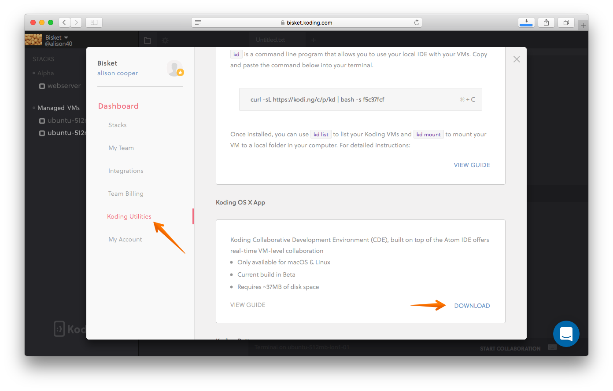This screenshot has height=391, width=613.
Task: Click the 'kd list' code snippet
Action: (321, 135)
